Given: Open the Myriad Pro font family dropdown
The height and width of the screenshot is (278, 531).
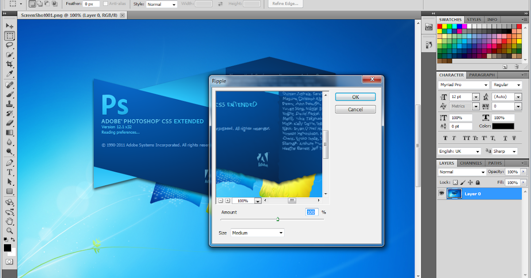Looking at the screenshot, I should 463,84.
